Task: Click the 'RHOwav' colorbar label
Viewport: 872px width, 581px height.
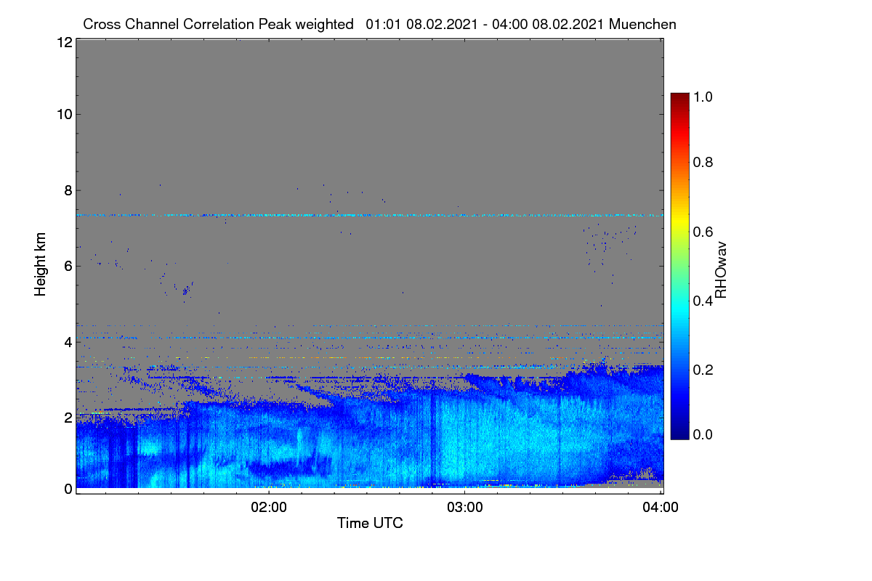Action: point(720,270)
